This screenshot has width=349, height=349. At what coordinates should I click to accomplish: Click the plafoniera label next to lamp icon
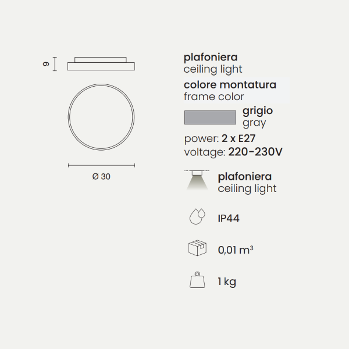[245, 176]
